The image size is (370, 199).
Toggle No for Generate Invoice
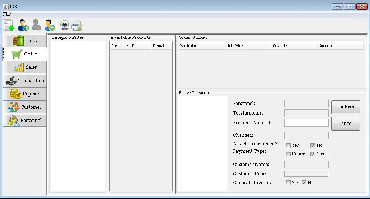[304, 183]
